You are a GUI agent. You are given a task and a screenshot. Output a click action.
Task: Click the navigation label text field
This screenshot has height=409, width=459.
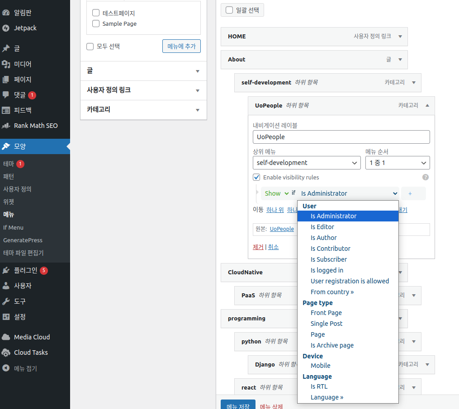pos(341,137)
